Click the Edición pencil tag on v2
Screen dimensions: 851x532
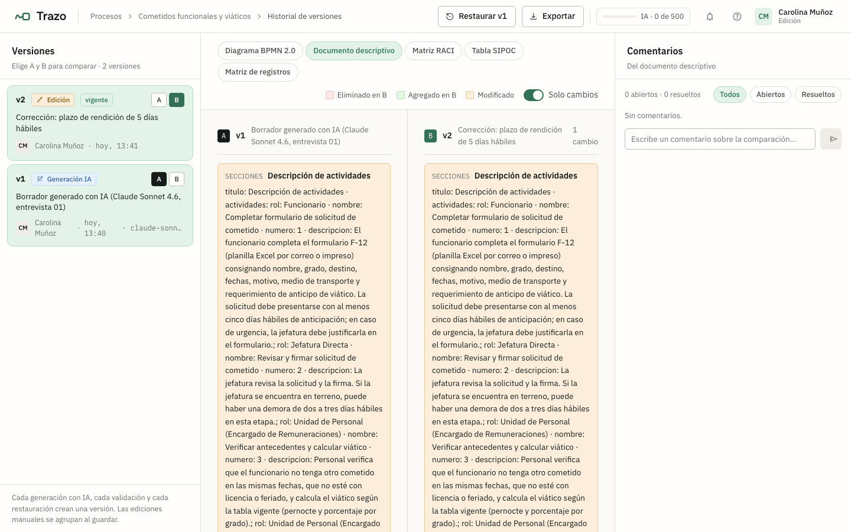(x=53, y=100)
